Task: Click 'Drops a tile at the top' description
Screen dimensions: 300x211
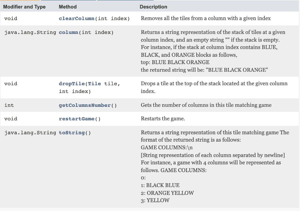Action: coord(214,87)
